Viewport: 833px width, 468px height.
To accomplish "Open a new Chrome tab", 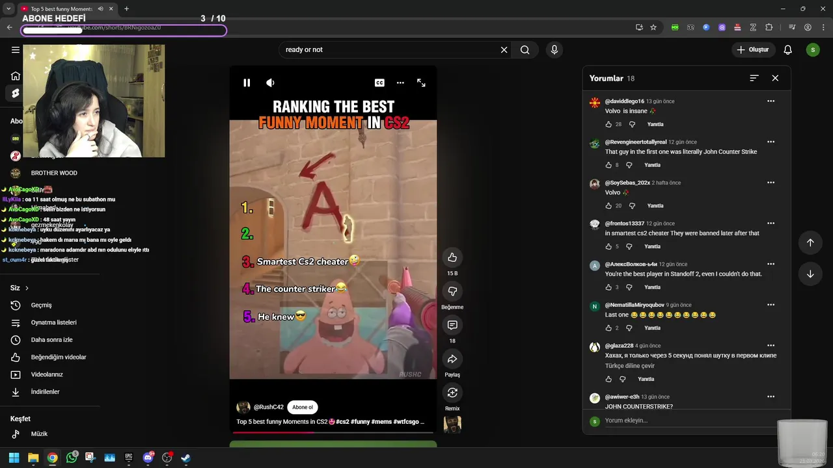I will click(126, 8).
